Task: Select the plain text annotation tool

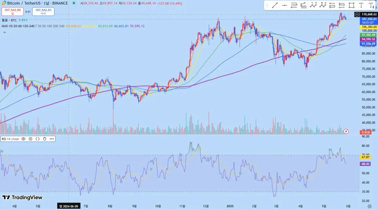Action: pos(361,5)
